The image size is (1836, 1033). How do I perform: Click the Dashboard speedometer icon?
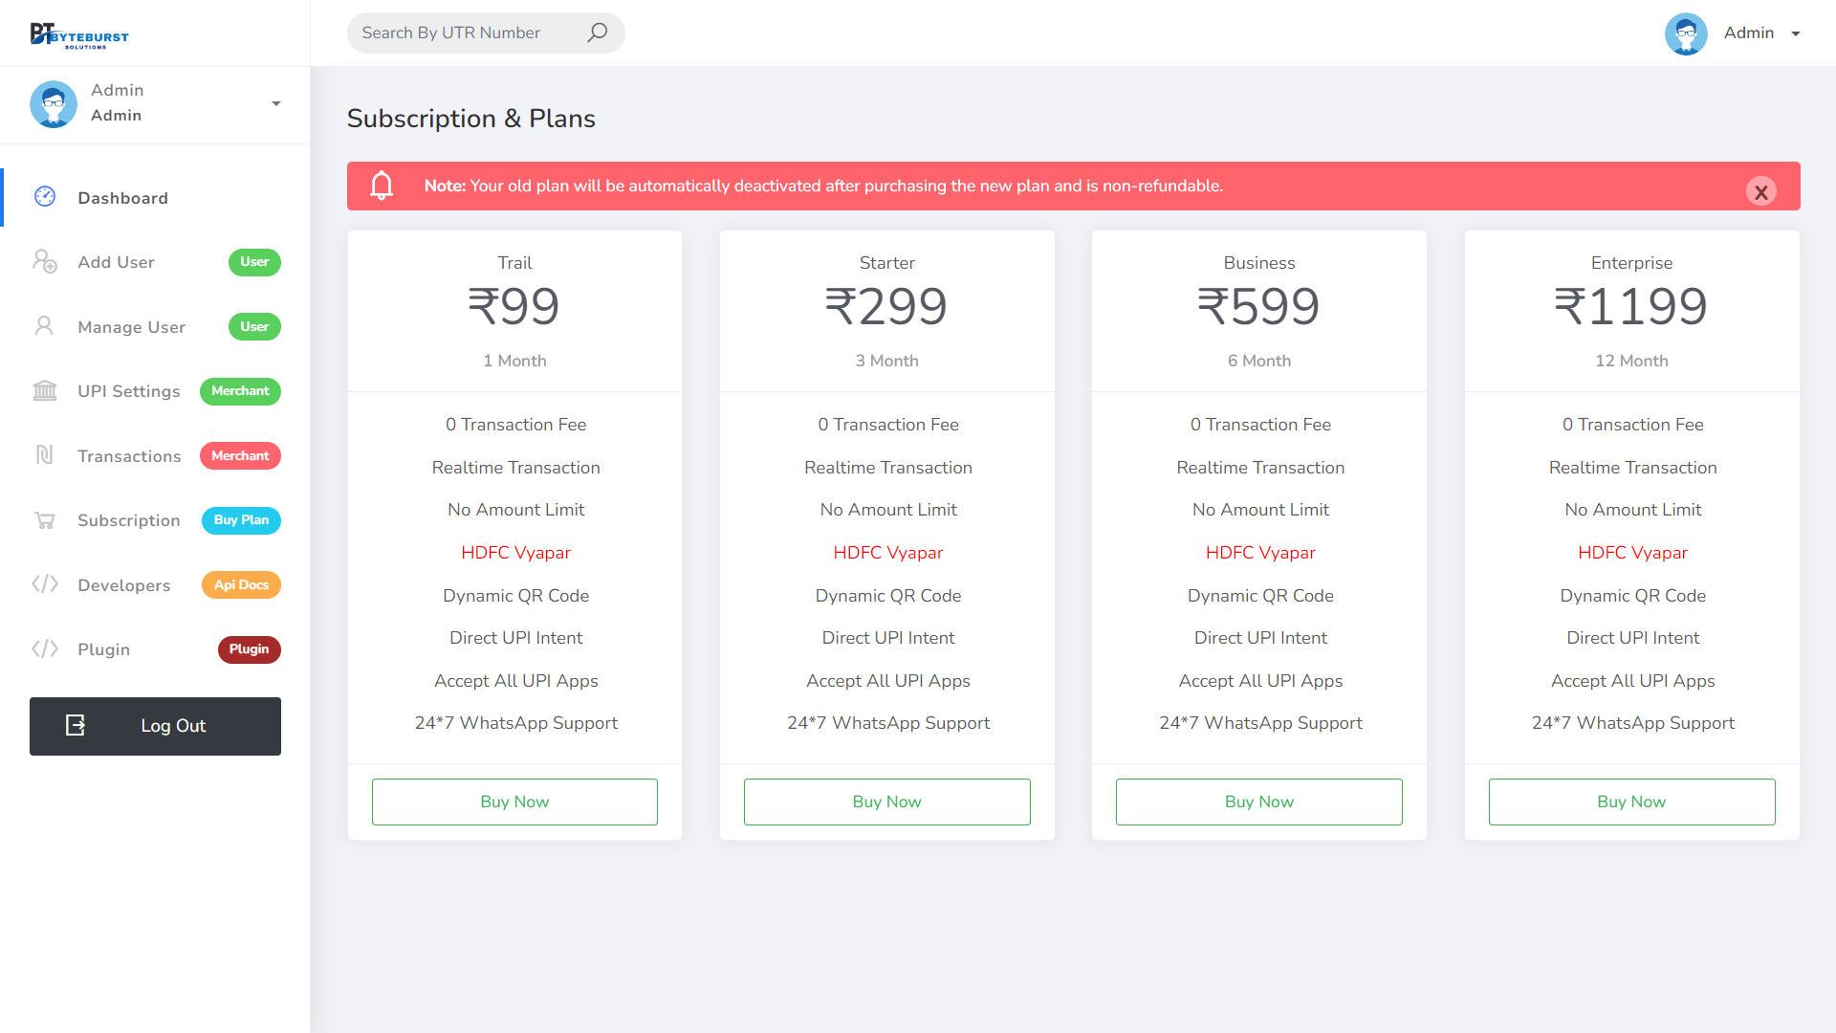click(45, 197)
